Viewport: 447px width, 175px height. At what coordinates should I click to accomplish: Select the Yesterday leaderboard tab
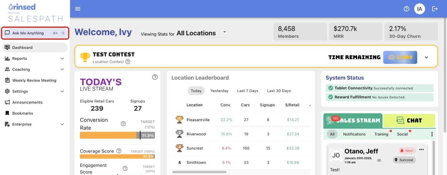pos(219,91)
